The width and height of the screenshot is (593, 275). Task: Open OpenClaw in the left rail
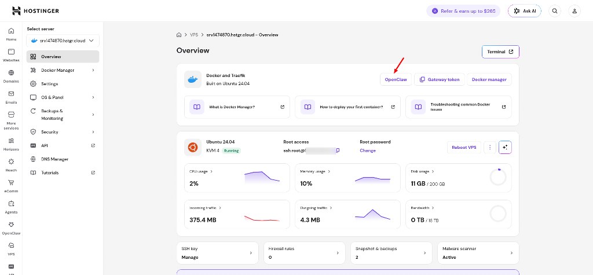(x=12, y=229)
